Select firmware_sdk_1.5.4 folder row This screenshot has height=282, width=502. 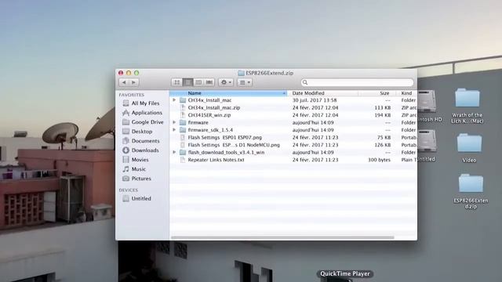(293, 130)
